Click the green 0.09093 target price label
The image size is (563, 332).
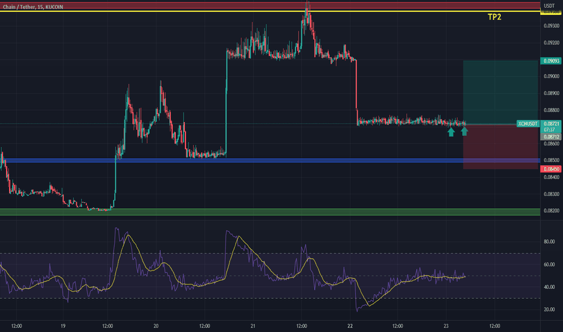[x=551, y=61]
